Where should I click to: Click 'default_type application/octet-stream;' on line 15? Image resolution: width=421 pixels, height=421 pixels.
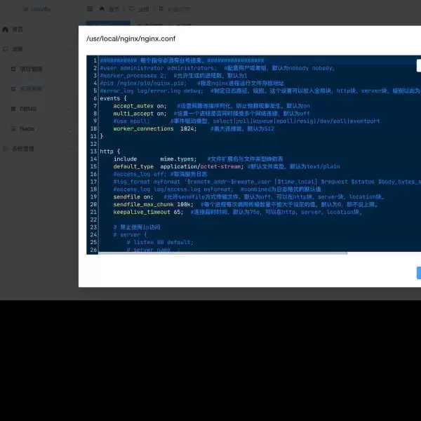[178, 166]
